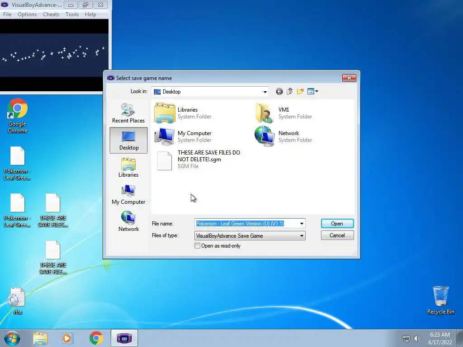463x347 pixels.
Task: Expand the Look in dropdown
Action: click(265, 92)
